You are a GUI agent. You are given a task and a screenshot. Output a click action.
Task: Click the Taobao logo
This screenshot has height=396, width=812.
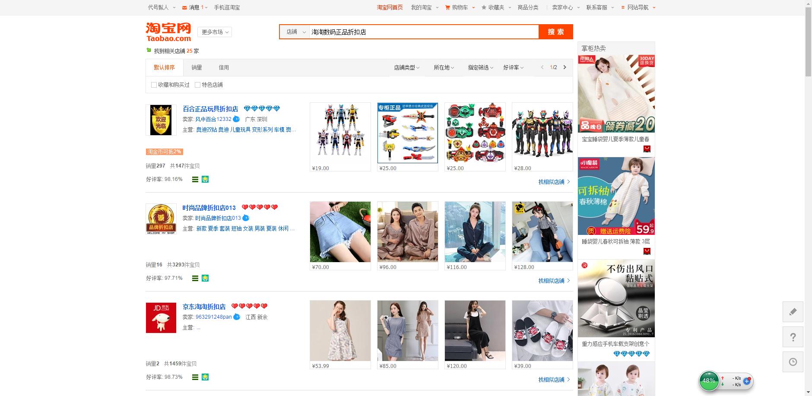[x=168, y=32]
